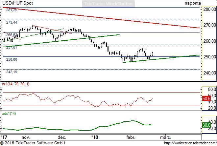The image size is (217, 146).
Task: Click the USD/HUF Spot chart title
Action: coord(17,3)
